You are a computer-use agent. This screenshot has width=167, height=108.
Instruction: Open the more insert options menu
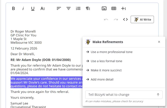(123, 8)
